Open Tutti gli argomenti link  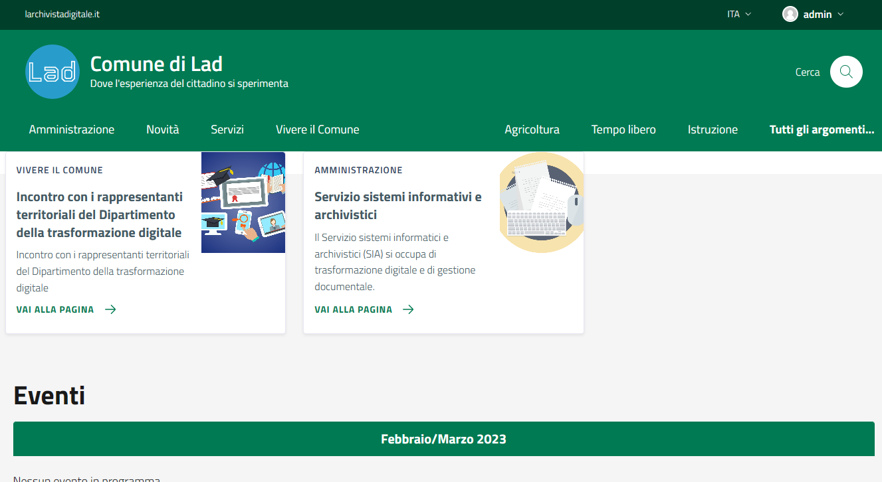[x=822, y=129]
